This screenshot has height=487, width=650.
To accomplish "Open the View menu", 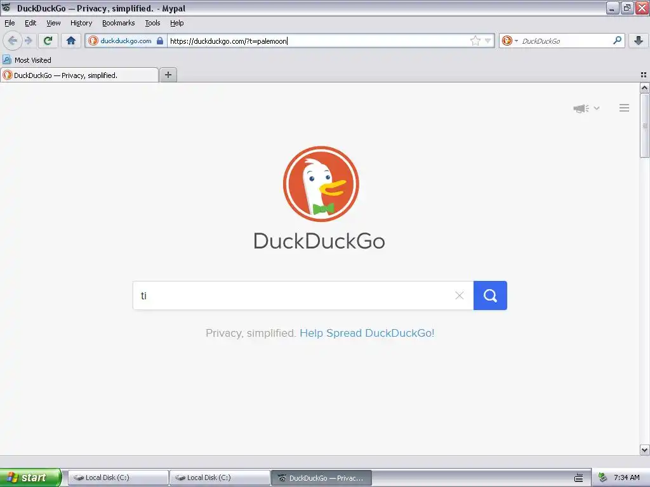I will (53, 23).
